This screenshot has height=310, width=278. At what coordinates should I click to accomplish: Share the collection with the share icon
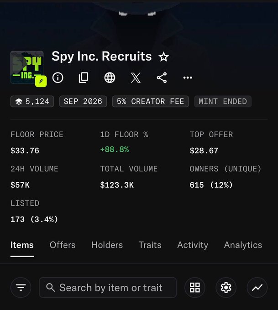162,77
